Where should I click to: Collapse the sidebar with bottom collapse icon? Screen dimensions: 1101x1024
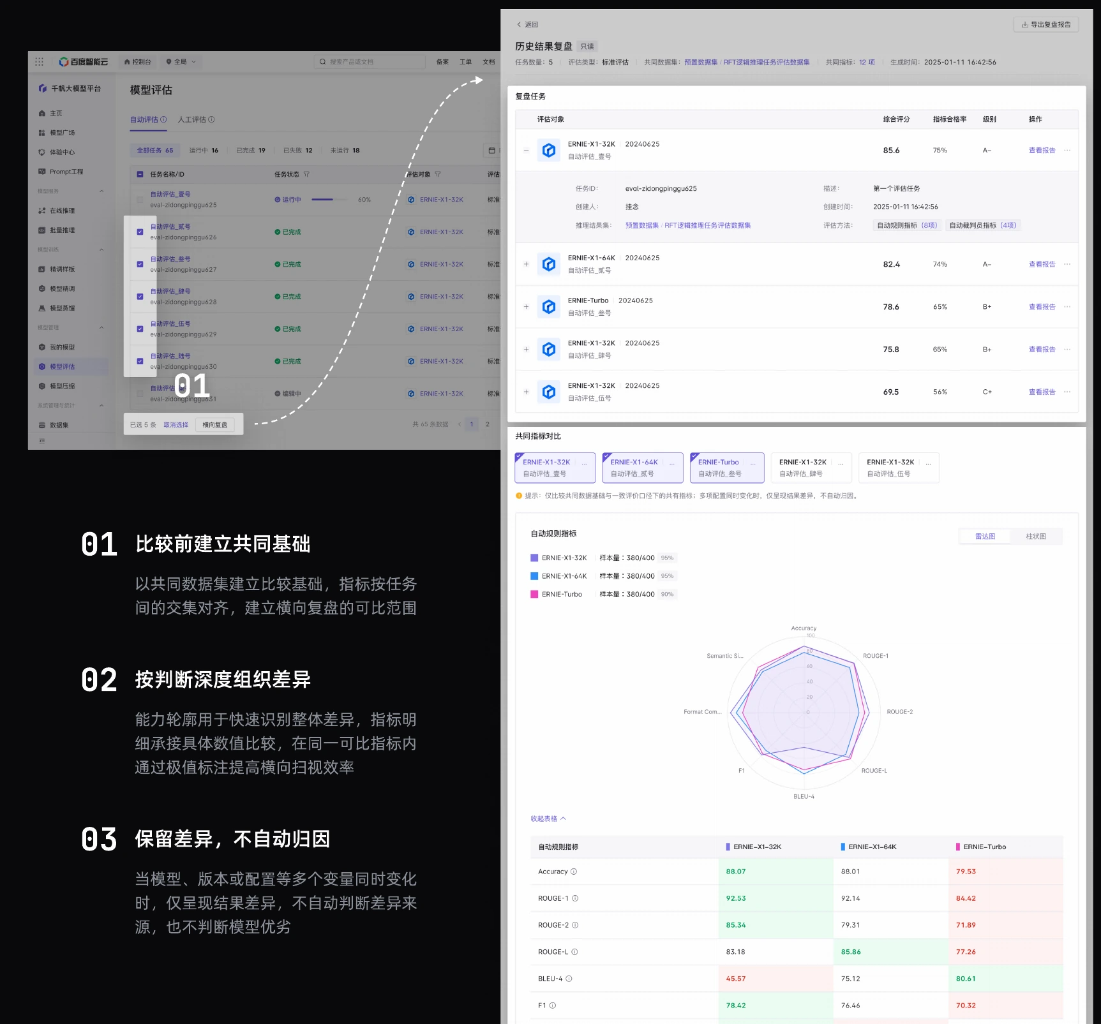coord(42,441)
